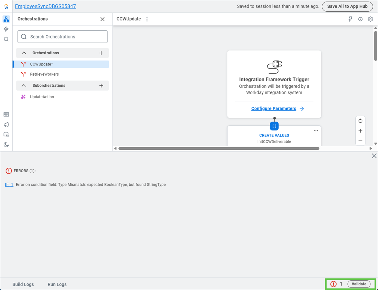Click the Search Orchestrations field
This screenshot has width=378, height=290.
(x=62, y=37)
